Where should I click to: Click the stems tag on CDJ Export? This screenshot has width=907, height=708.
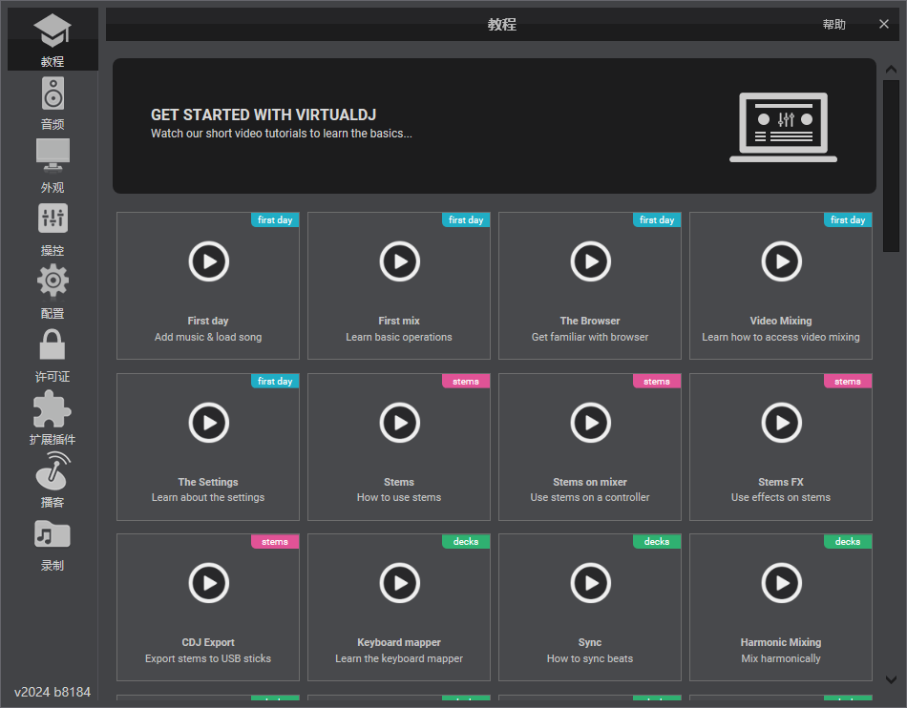click(275, 541)
